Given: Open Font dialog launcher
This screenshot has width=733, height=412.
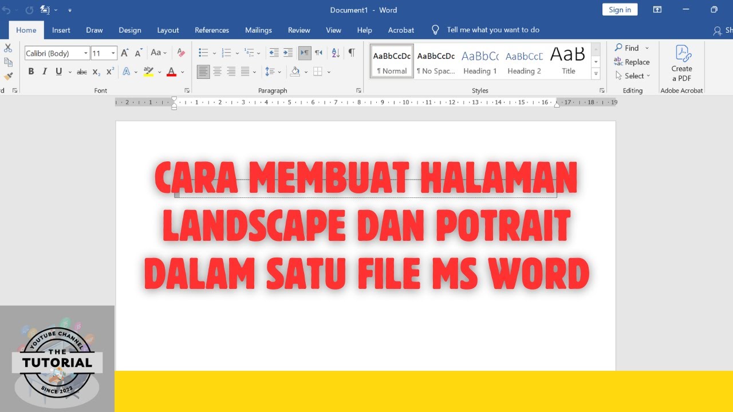Looking at the screenshot, I should (x=187, y=90).
